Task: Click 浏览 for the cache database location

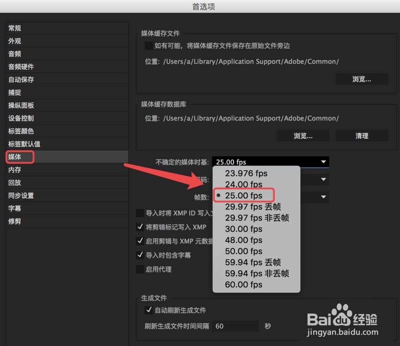Action: pyautogui.click(x=303, y=136)
